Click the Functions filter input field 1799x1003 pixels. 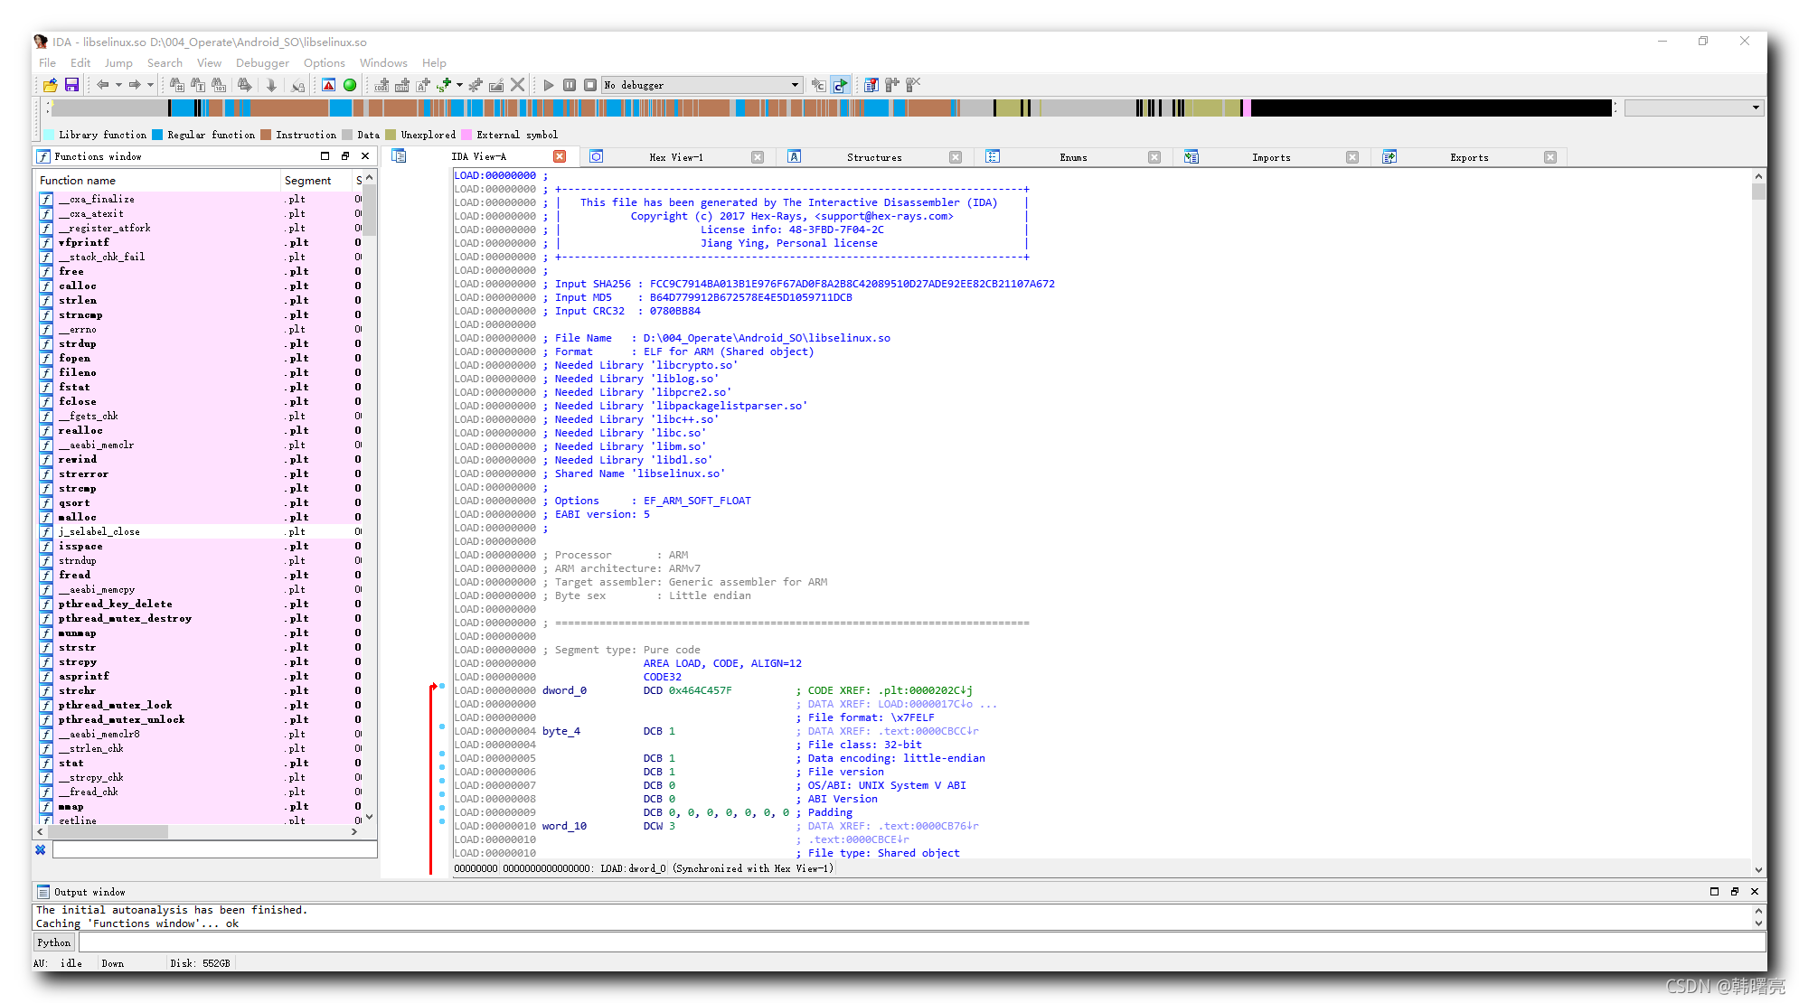pyautogui.click(x=214, y=849)
